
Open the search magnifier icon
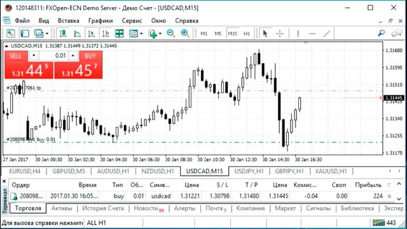(x=382, y=33)
